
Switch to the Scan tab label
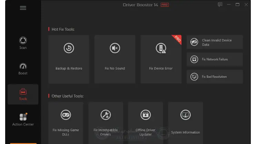click(23, 48)
